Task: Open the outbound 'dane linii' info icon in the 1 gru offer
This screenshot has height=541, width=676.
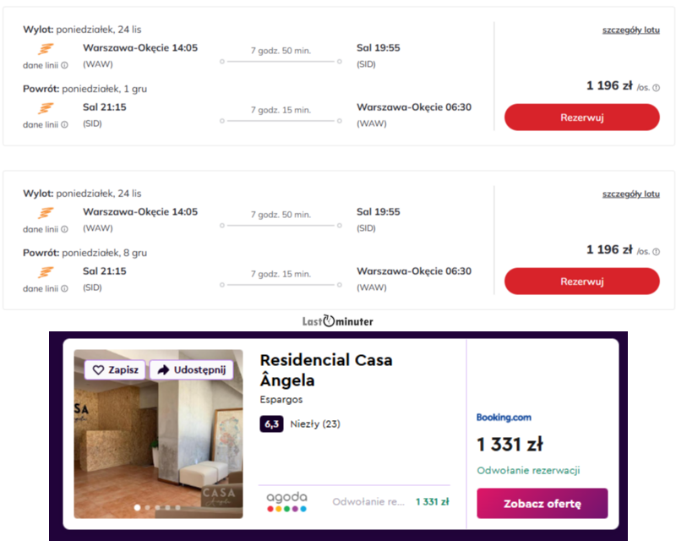Action: [64, 65]
